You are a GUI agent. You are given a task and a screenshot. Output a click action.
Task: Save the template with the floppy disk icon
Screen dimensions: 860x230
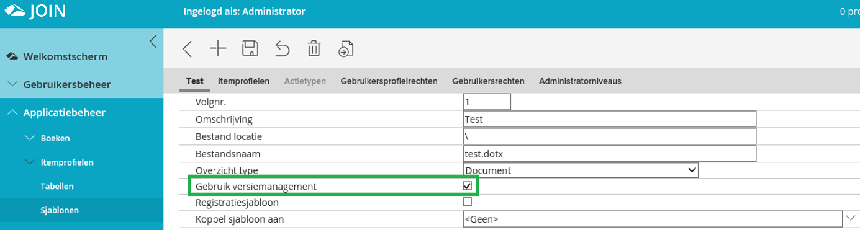tap(250, 49)
